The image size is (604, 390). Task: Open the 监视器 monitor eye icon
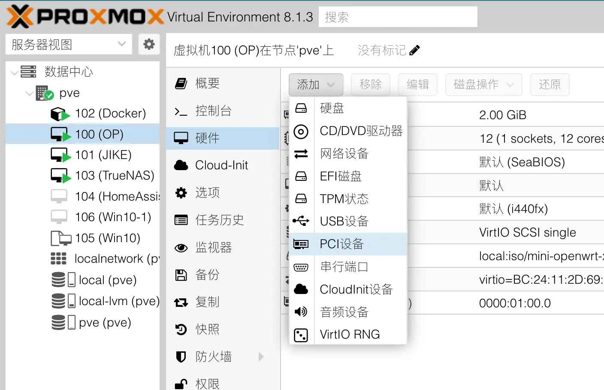coord(181,248)
